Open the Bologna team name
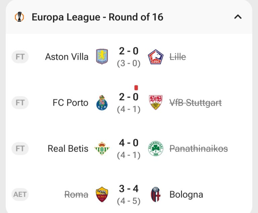 (x=186, y=195)
